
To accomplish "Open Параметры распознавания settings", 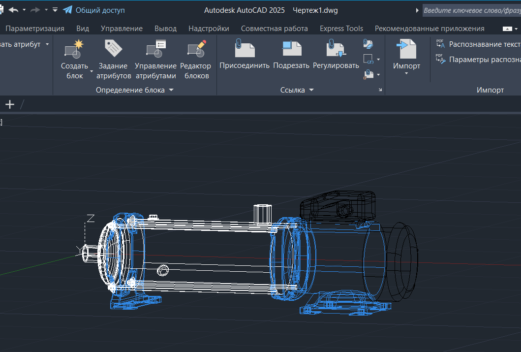I will (479, 60).
